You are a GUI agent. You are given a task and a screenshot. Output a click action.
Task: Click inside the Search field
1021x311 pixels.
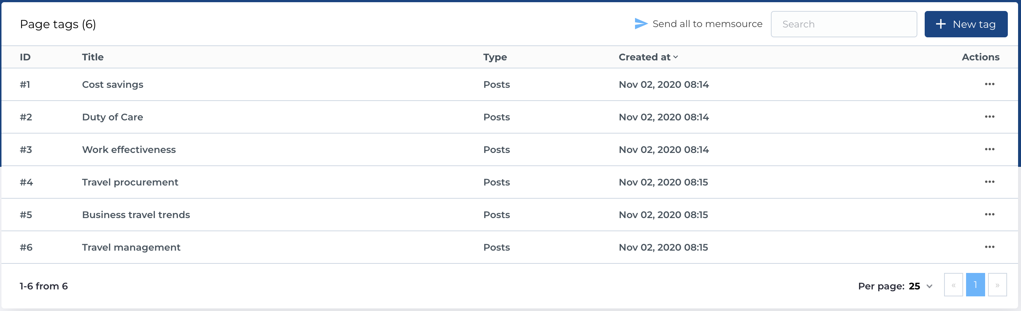[843, 24]
